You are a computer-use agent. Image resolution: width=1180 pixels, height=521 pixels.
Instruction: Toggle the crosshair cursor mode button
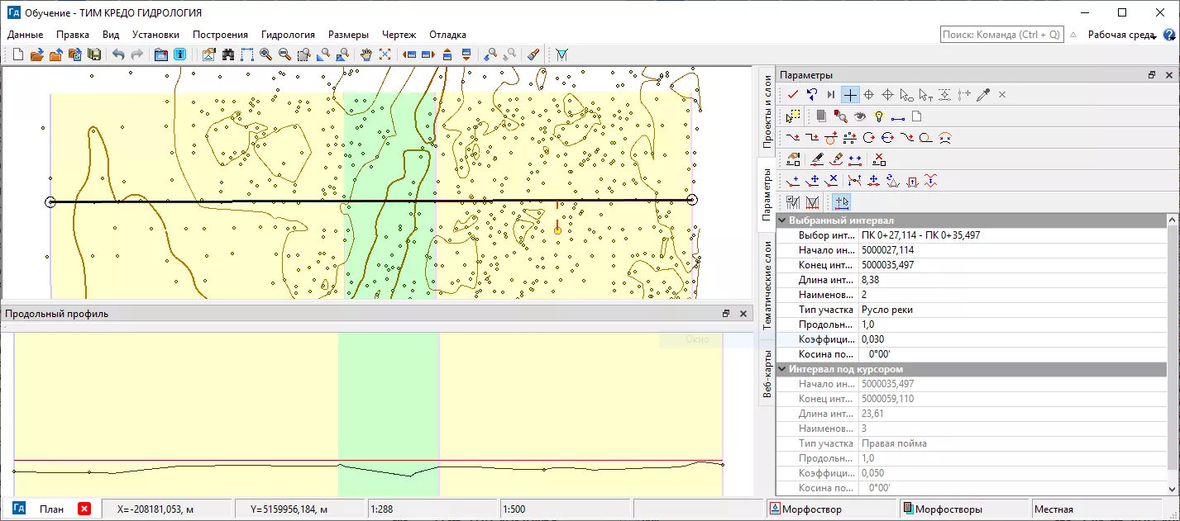coord(850,95)
